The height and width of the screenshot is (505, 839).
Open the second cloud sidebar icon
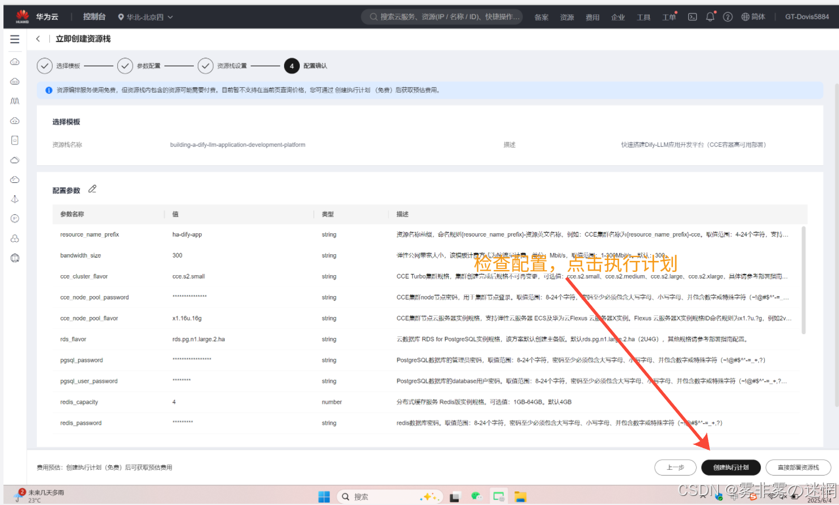(15, 81)
